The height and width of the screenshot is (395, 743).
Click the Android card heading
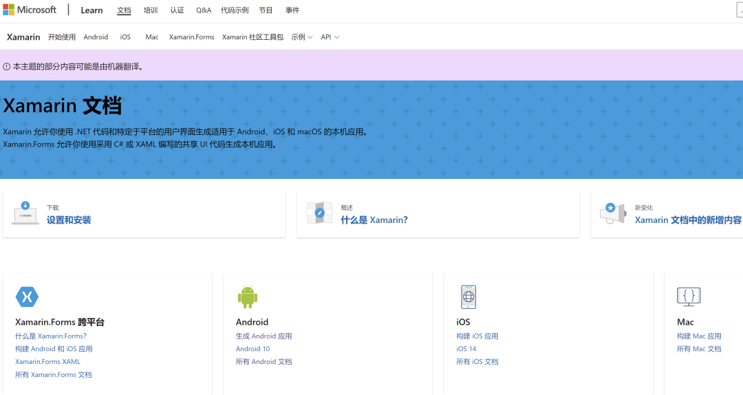(x=252, y=322)
